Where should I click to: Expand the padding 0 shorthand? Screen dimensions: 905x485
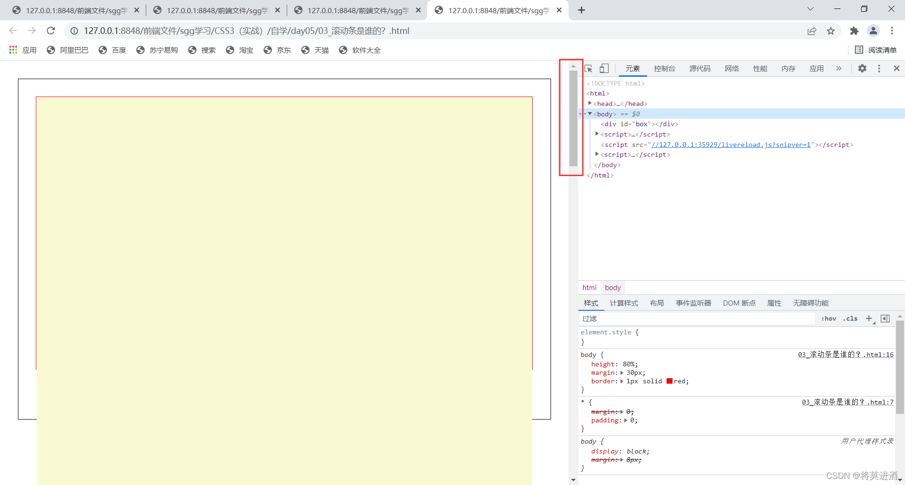[625, 420]
